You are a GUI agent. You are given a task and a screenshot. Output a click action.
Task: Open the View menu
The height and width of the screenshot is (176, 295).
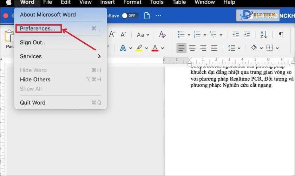point(85,2)
